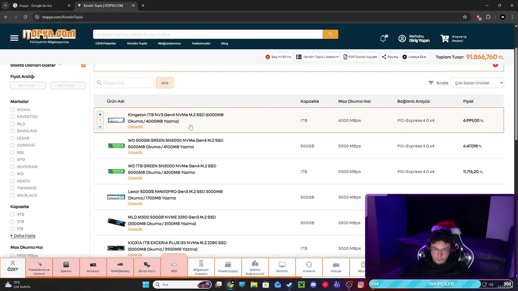Click the Ara search button
The height and width of the screenshot is (291, 518).
pyautogui.click(x=165, y=83)
